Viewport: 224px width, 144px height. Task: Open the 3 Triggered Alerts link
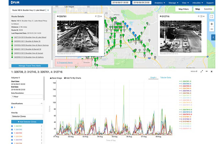(65, 63)
